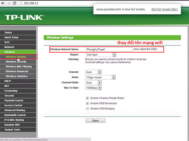Screen dimensions: 189x141
Task: Click the browser back arrow
Action: 3,3
